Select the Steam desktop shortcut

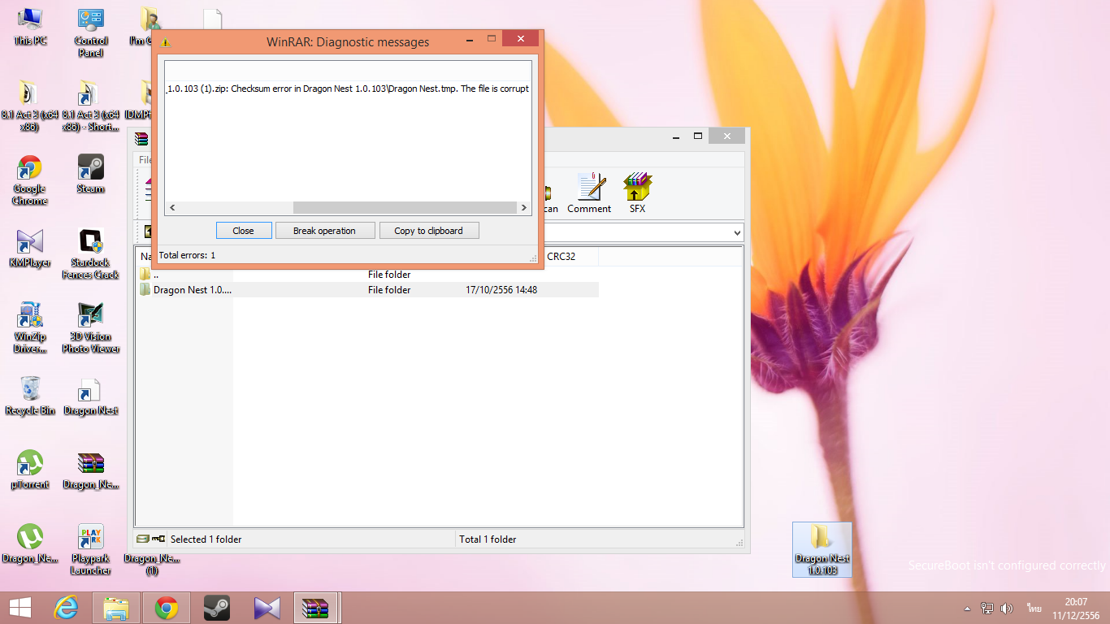90,175
